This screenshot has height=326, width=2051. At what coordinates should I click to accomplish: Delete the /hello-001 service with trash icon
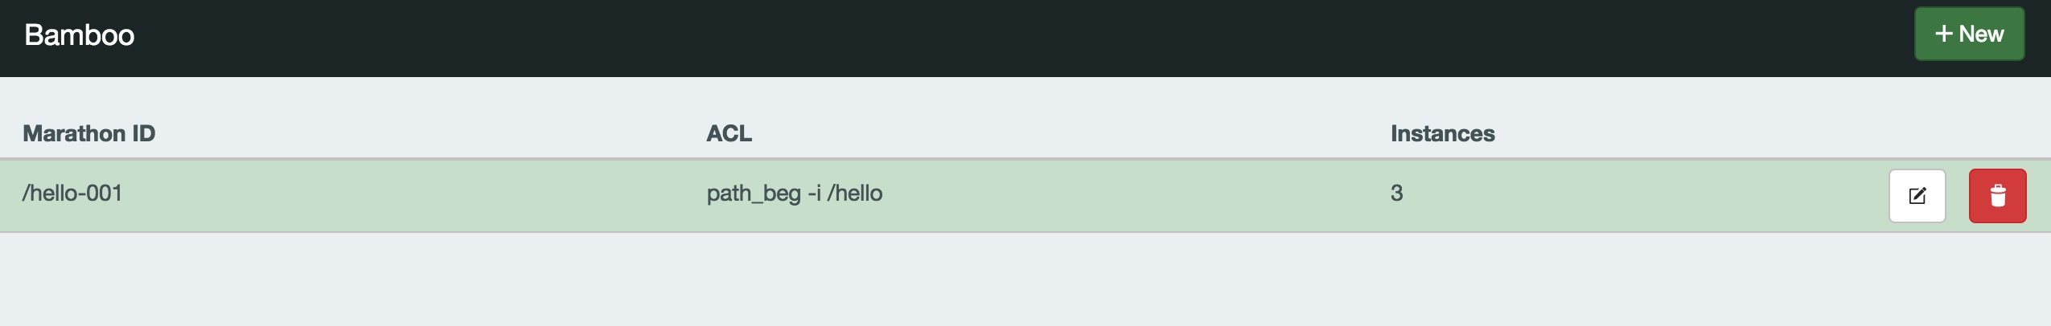[1997, 196]
